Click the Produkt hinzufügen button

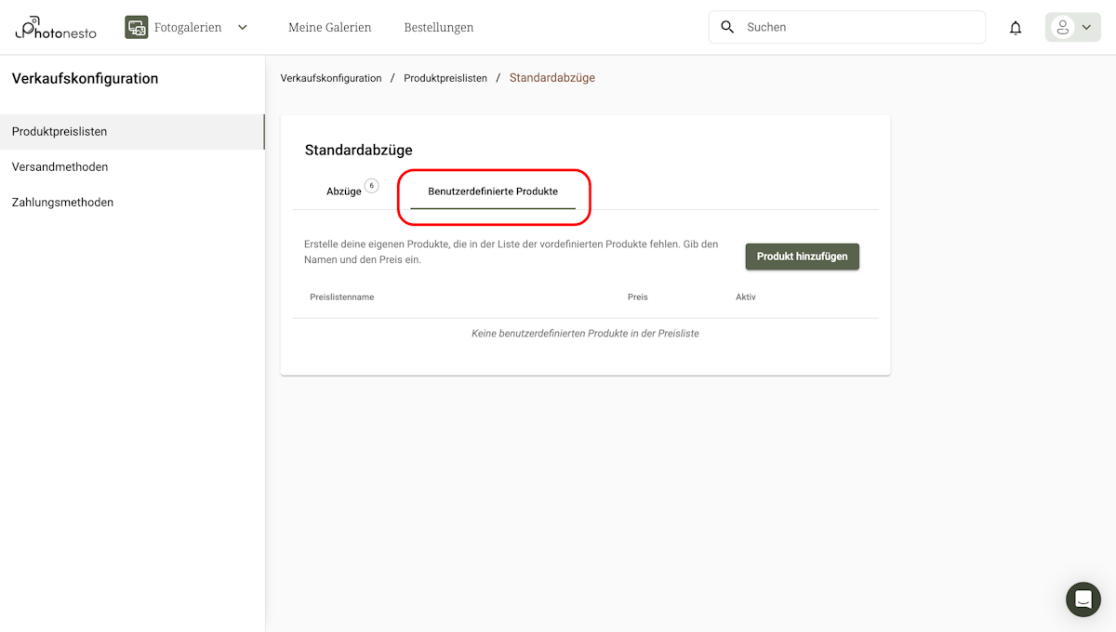[802, 256]
